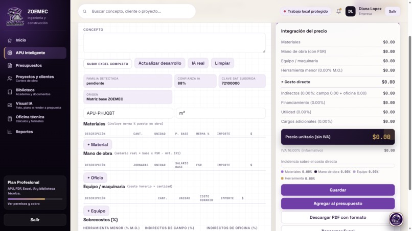Click the search magnifier icon
The width and height of the screenshot is (412, 231).
(x=85, y=12)
